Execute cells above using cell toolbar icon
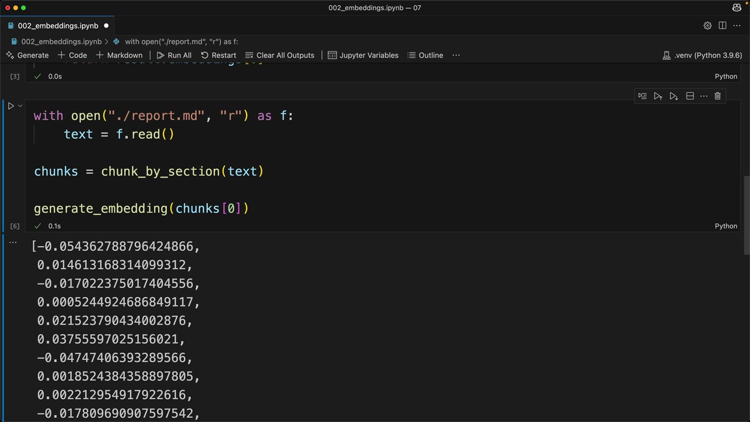Image resolution: width=750 pixels, height=422 pixels. 658,96
